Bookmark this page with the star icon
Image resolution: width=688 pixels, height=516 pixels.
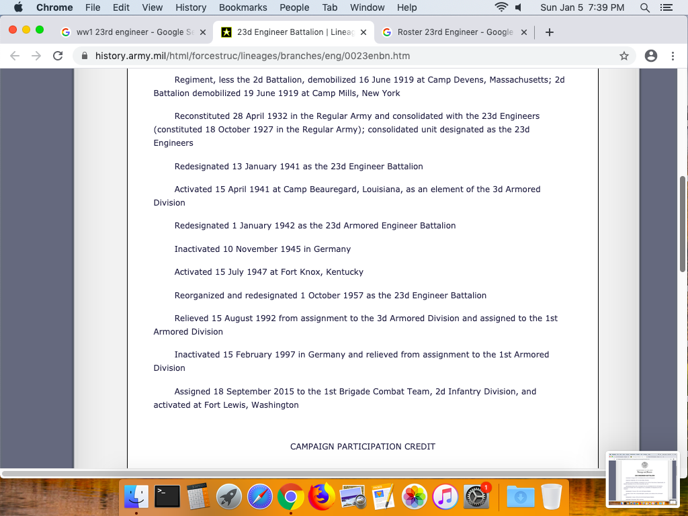[x=624, y=56]
